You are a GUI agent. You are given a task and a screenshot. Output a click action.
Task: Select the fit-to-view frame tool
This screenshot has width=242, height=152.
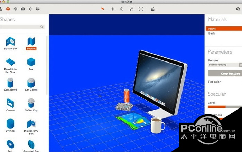coord(141,9)
